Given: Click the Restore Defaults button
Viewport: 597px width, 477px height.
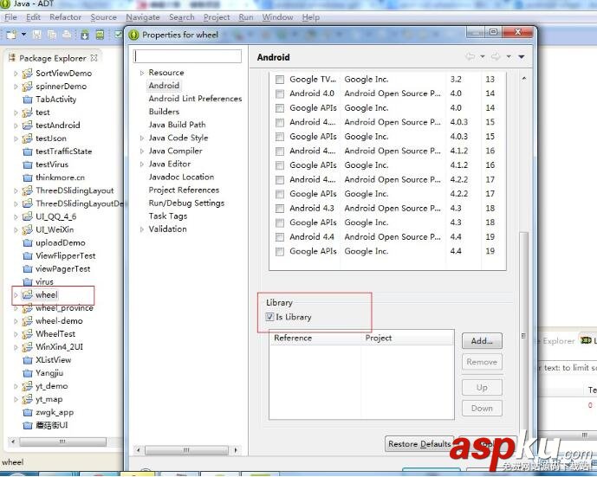Looking at the screenshot, I should (x=419, y=444).
